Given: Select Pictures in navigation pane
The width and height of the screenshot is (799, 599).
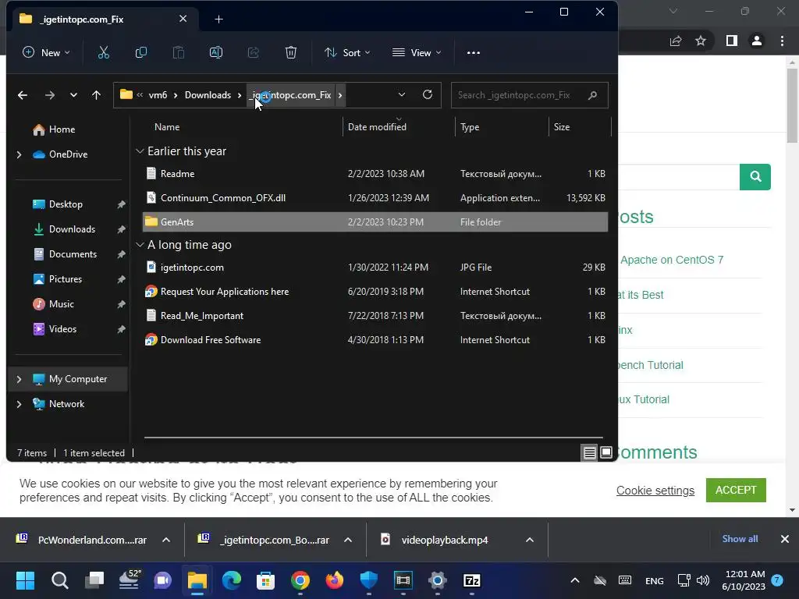Looking at the screenshot, I should point(66,279).
